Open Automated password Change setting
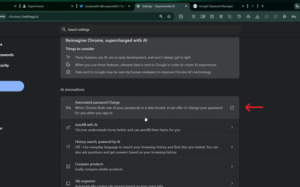The height and width of the screenshot is (187, 300). (x=150, y=108)
